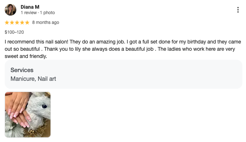Image resolution: width=246 pixels, height=142 pixels.
Task: Click 'sweet and friendly.' at review end
Action: point(26,56)
